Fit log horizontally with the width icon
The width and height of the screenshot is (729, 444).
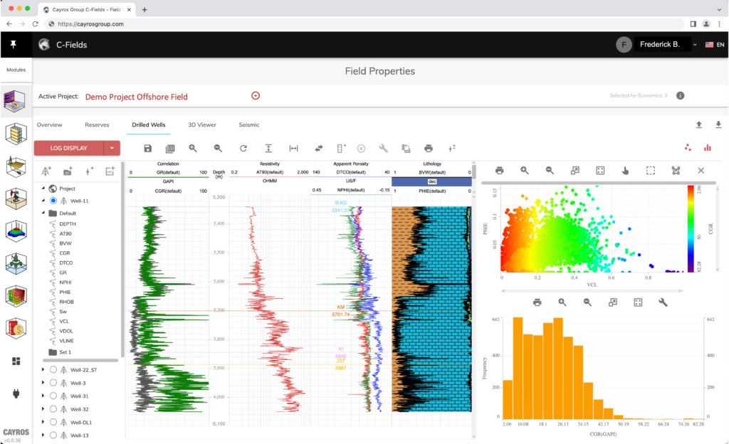[x=294, y=148]
